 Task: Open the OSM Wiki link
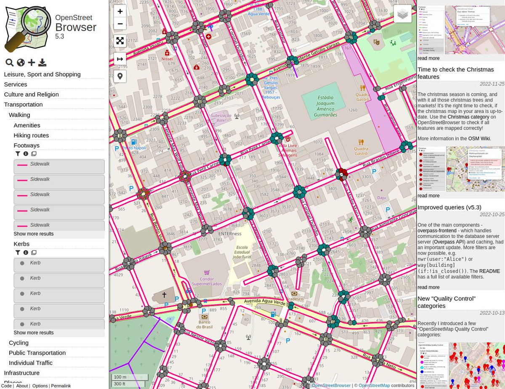tap(479, 138)
